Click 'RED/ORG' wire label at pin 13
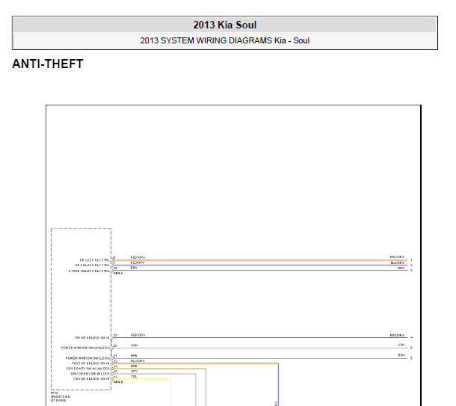This screenshot has height=406, width=456. (138, 335)
